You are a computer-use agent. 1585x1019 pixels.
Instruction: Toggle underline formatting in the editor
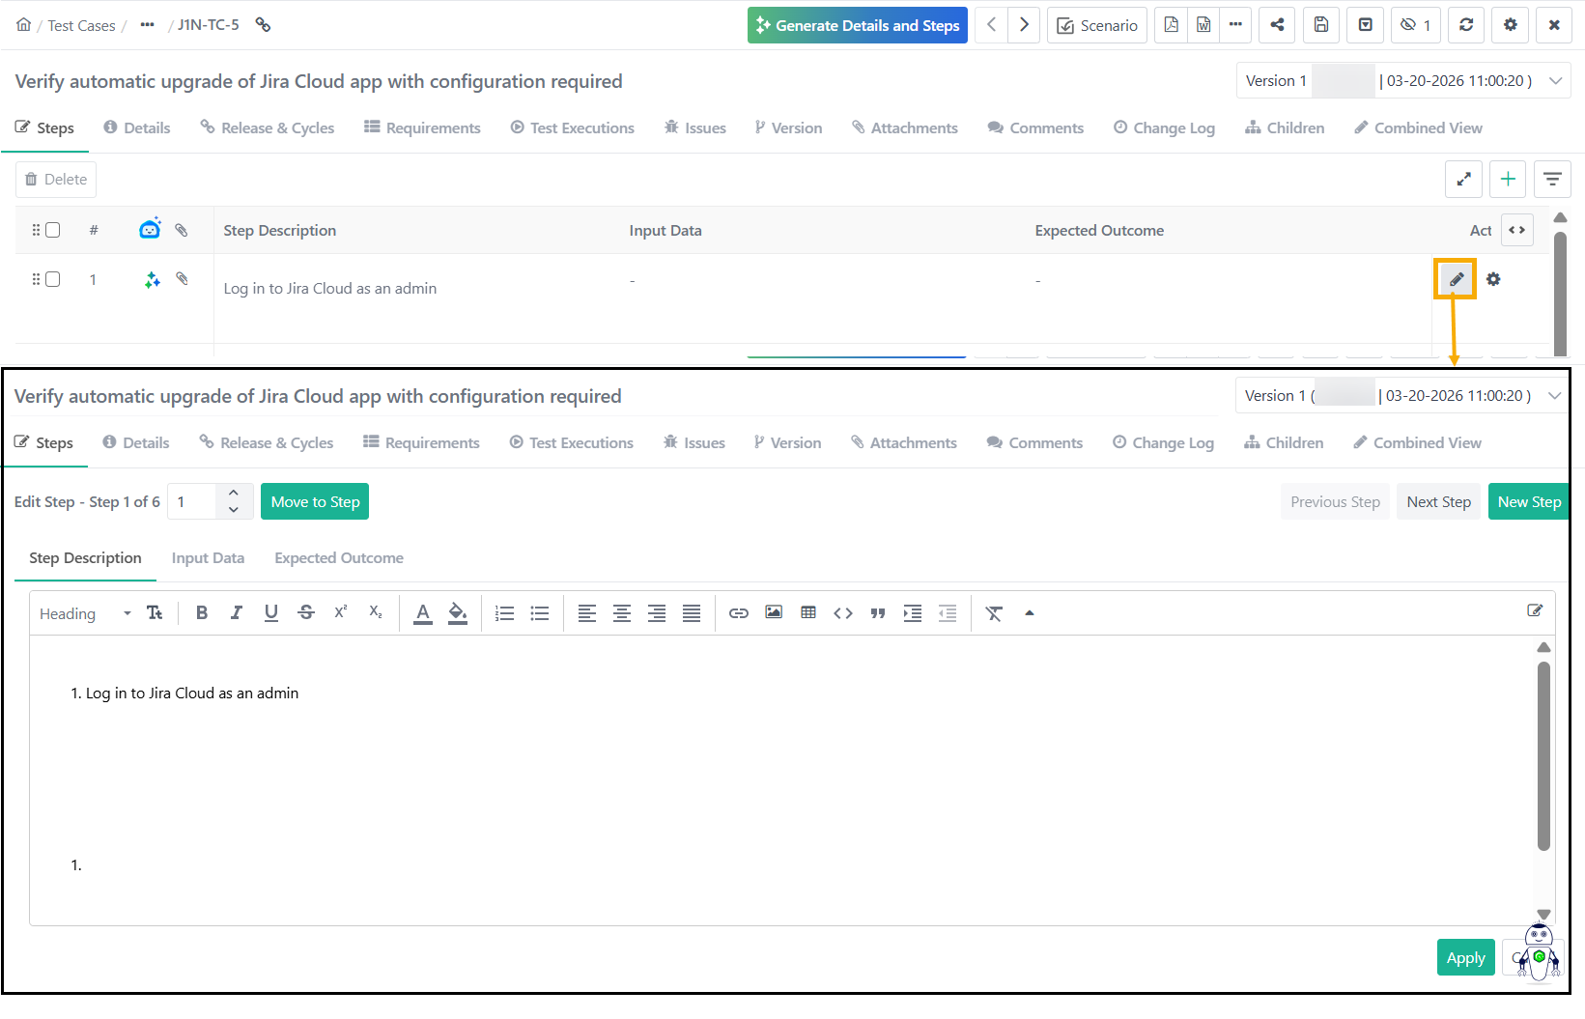pos(271,612)
